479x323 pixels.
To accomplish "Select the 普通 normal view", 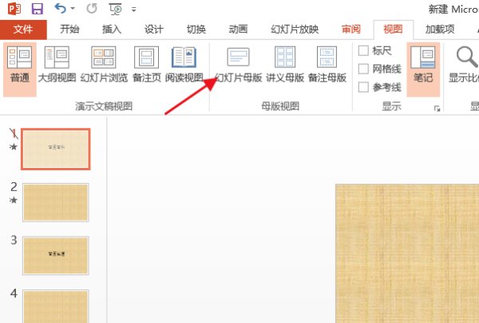I will coord(20,70).
